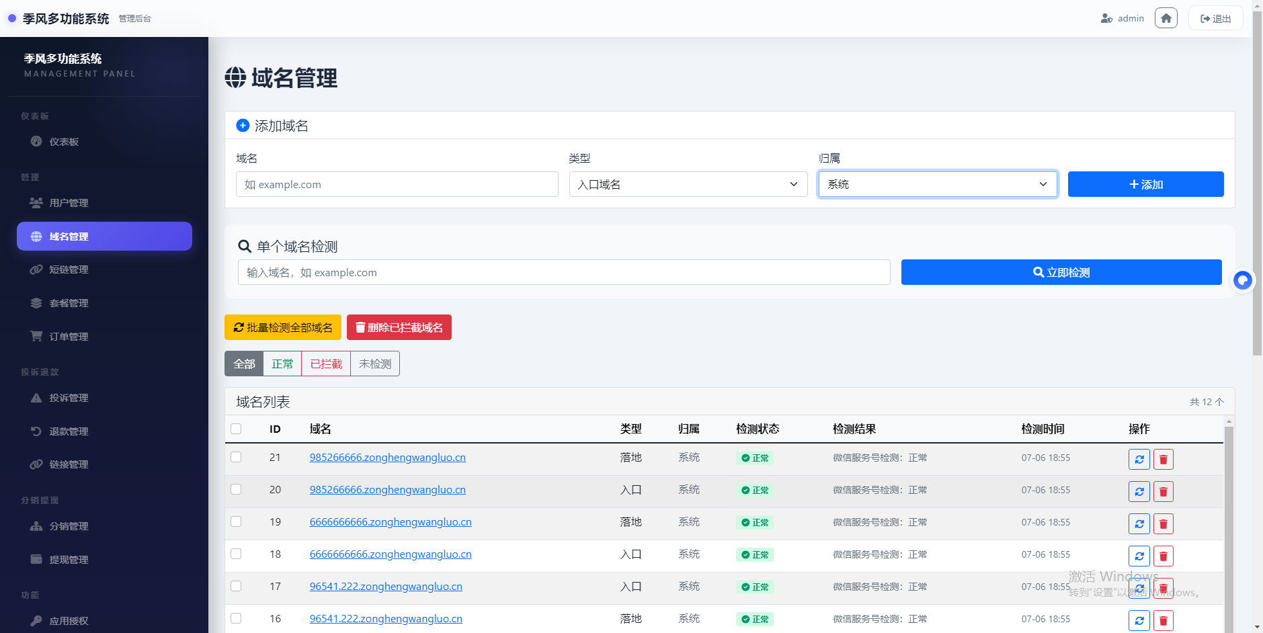
Task: Refresh detection for domain ID 21
Action: pyautogui.click(x=1139, y=460)
